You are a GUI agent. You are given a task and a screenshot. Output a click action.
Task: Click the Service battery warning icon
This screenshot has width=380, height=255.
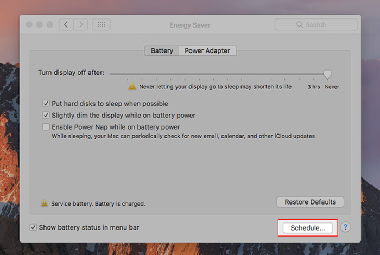point(45,203)
